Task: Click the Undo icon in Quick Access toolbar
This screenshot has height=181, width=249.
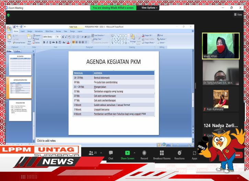Action: (x=17, y=27)
